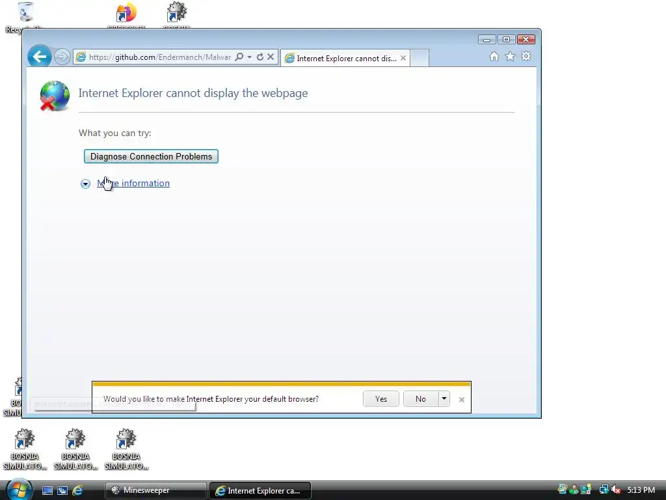Click Diagnose Connection Problems button

[x=151, y=156]
